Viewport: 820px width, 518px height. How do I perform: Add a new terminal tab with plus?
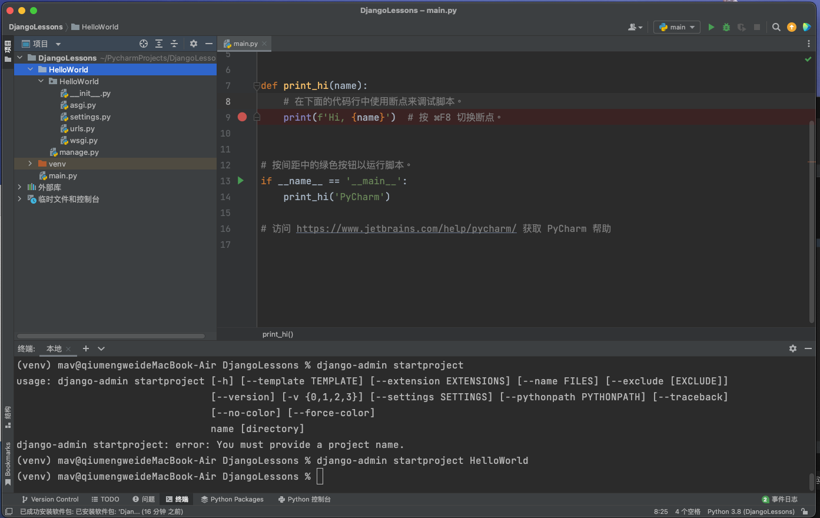coord(86,348)
